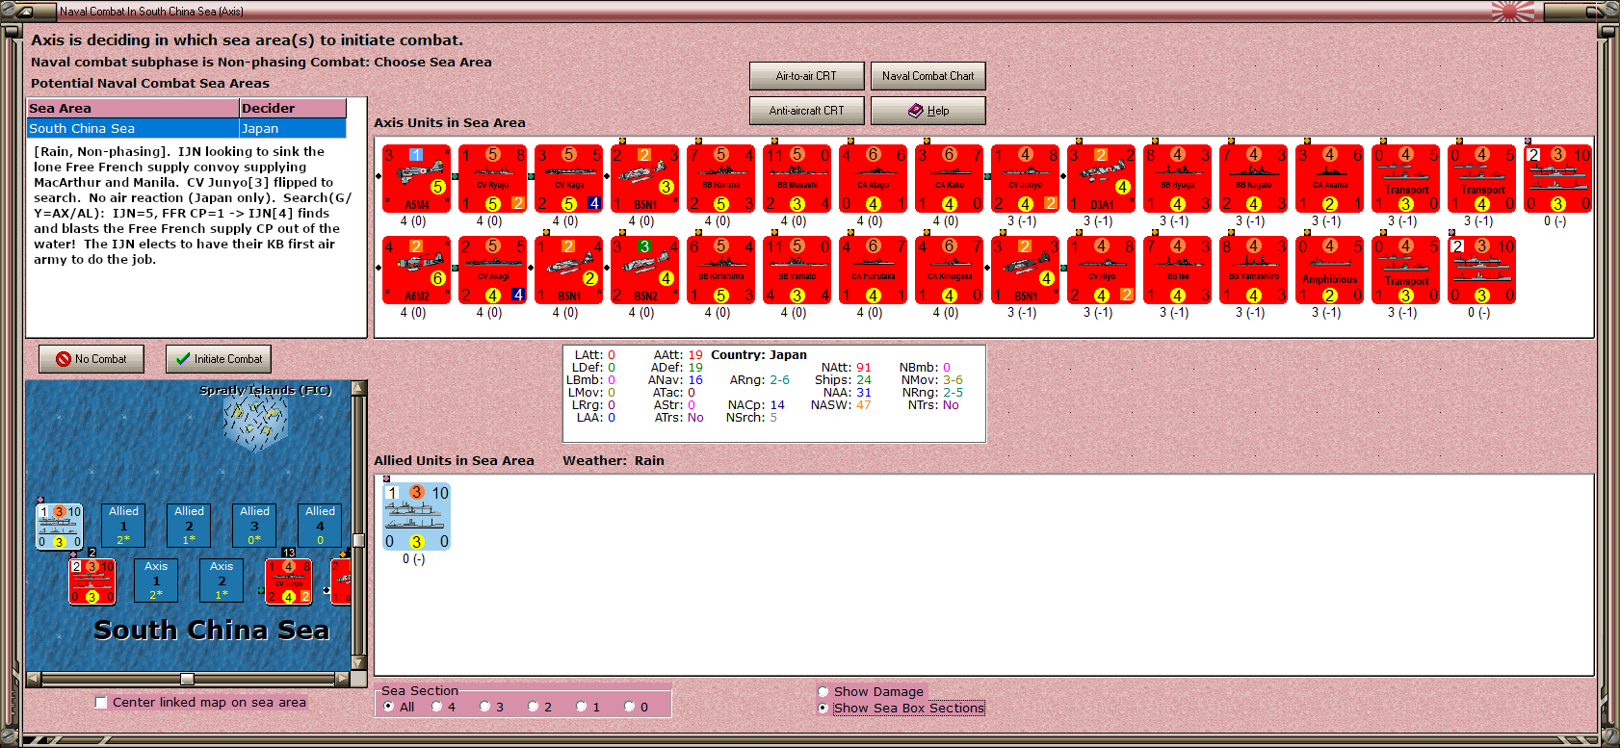Select Sea Section 0 radio button
The height and width of the screenshot is (748, 1620).
pos(630,707)
